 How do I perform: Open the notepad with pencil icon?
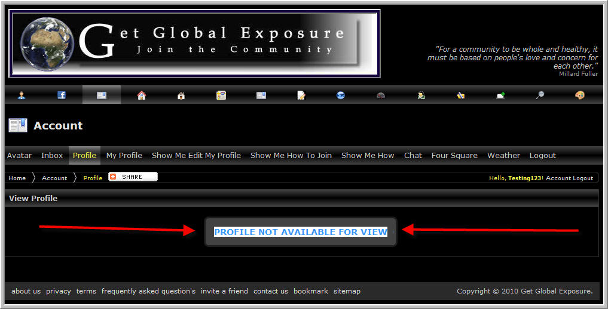point(301,95)
